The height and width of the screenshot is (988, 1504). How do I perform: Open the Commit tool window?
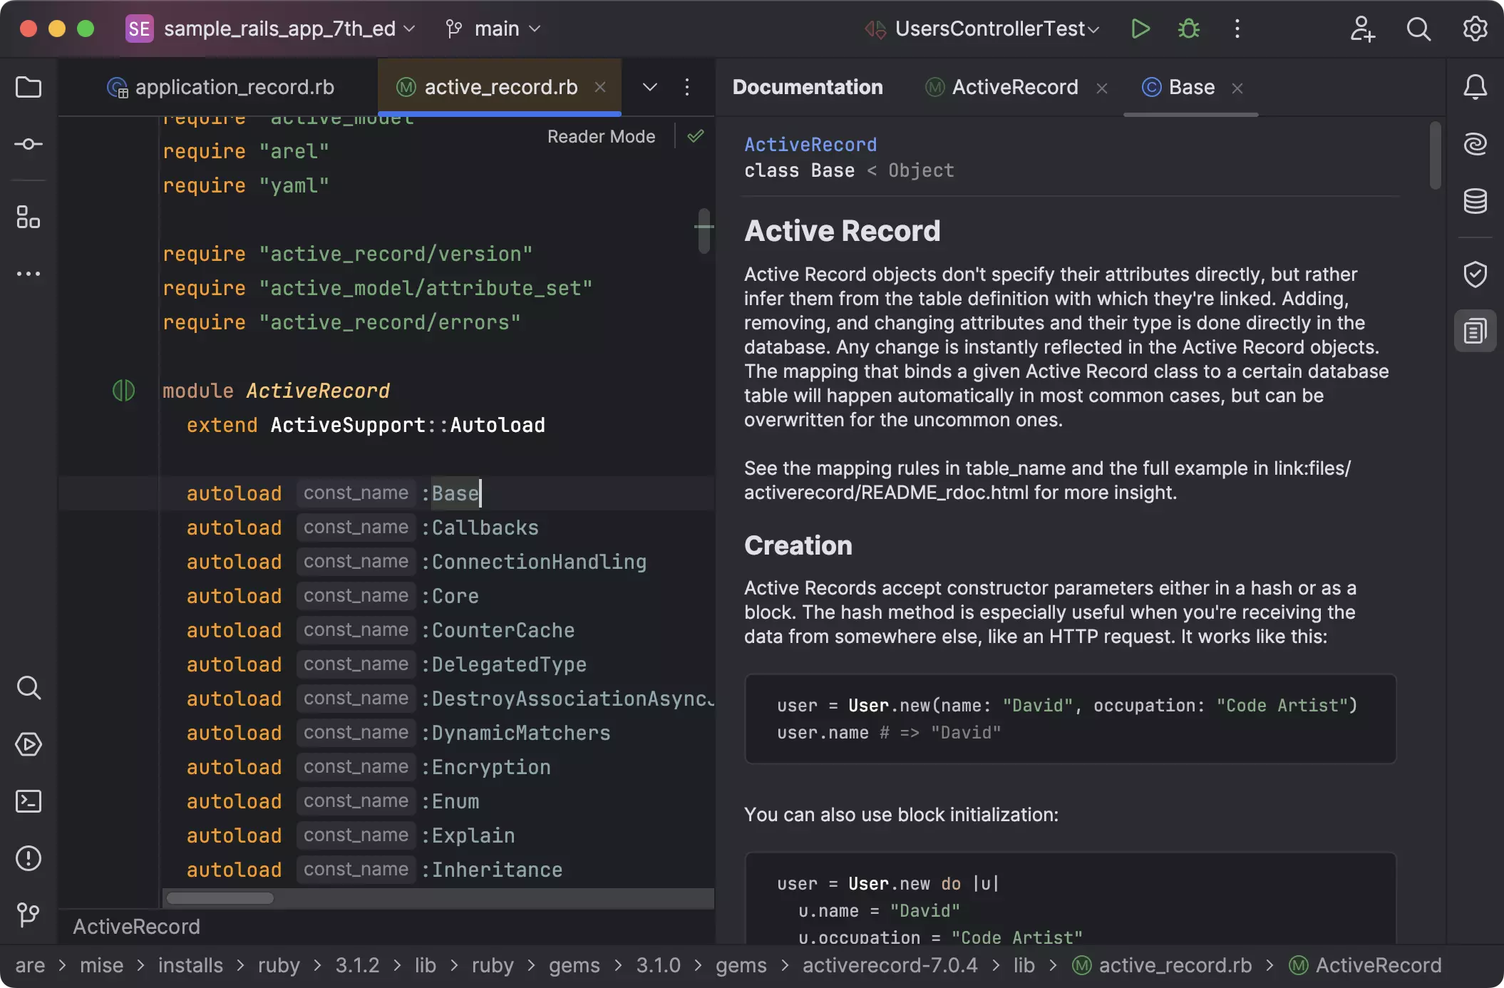tap(29, 145)
